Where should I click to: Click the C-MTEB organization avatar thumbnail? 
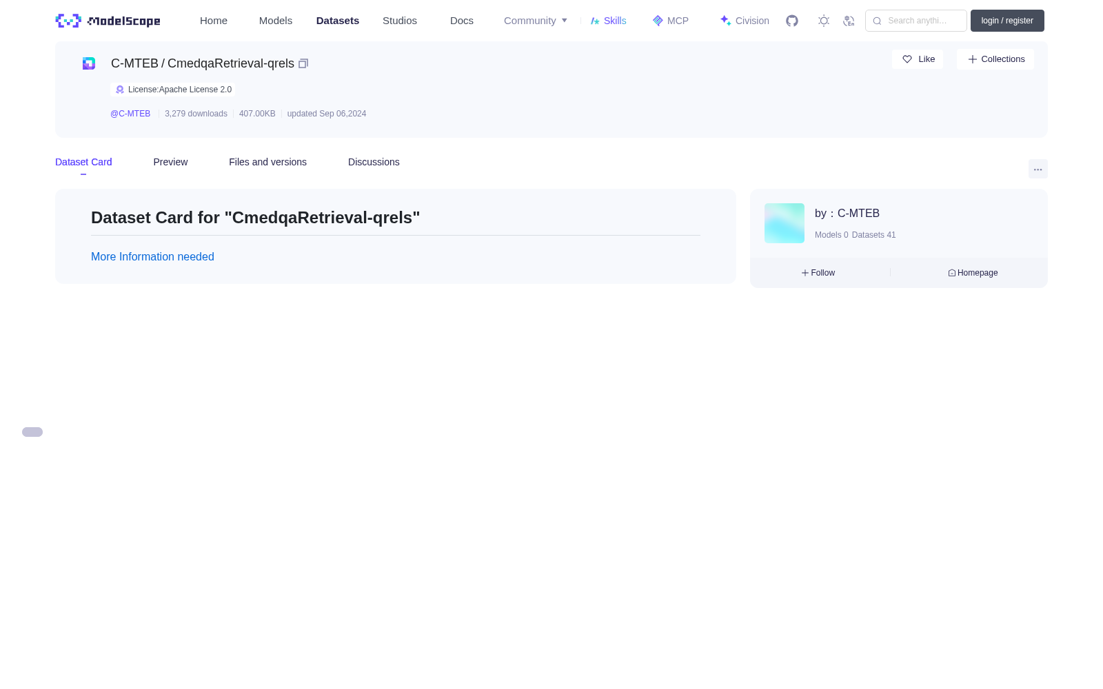tap(785, 223)
